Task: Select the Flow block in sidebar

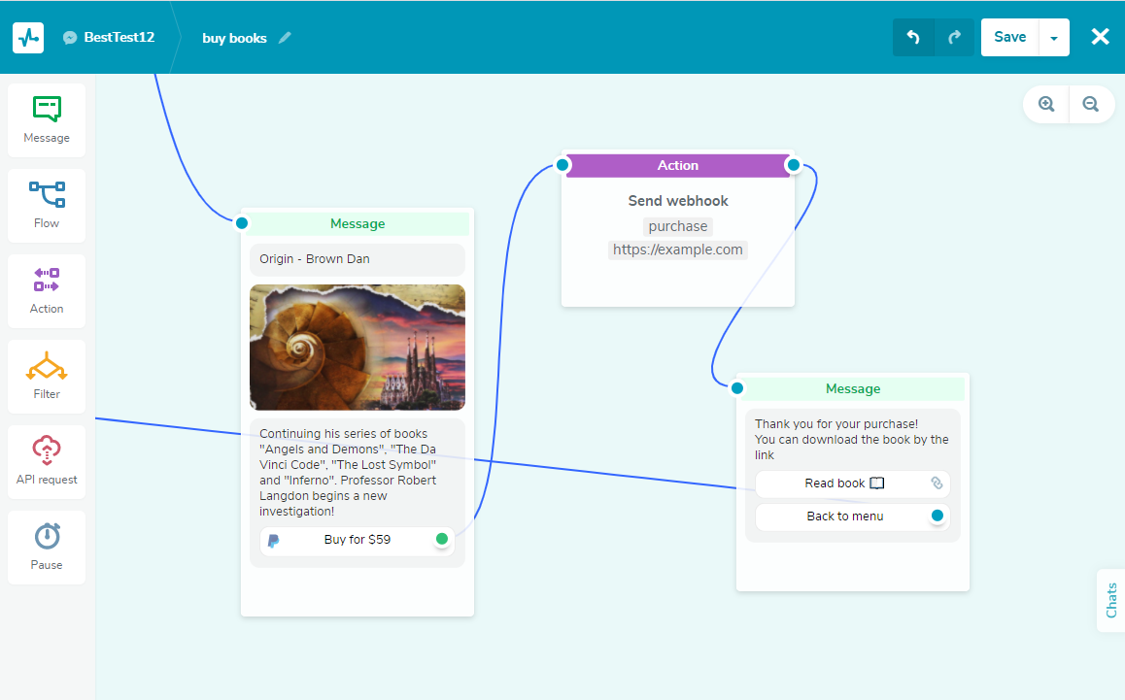Action: [47, 206]
